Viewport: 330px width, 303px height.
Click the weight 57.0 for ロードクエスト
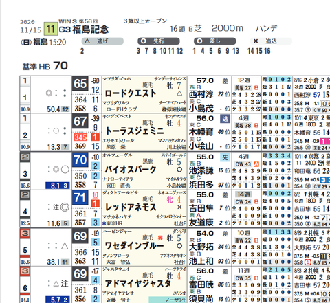tap(205, 80)
